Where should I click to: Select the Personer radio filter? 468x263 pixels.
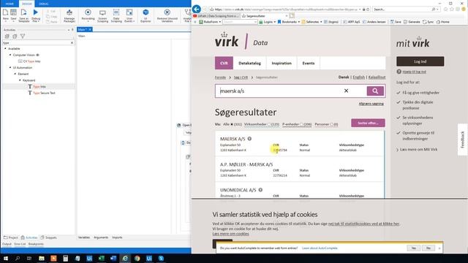click(331, 124)
